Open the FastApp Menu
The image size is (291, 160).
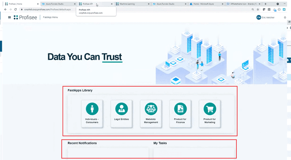(51, 17)
